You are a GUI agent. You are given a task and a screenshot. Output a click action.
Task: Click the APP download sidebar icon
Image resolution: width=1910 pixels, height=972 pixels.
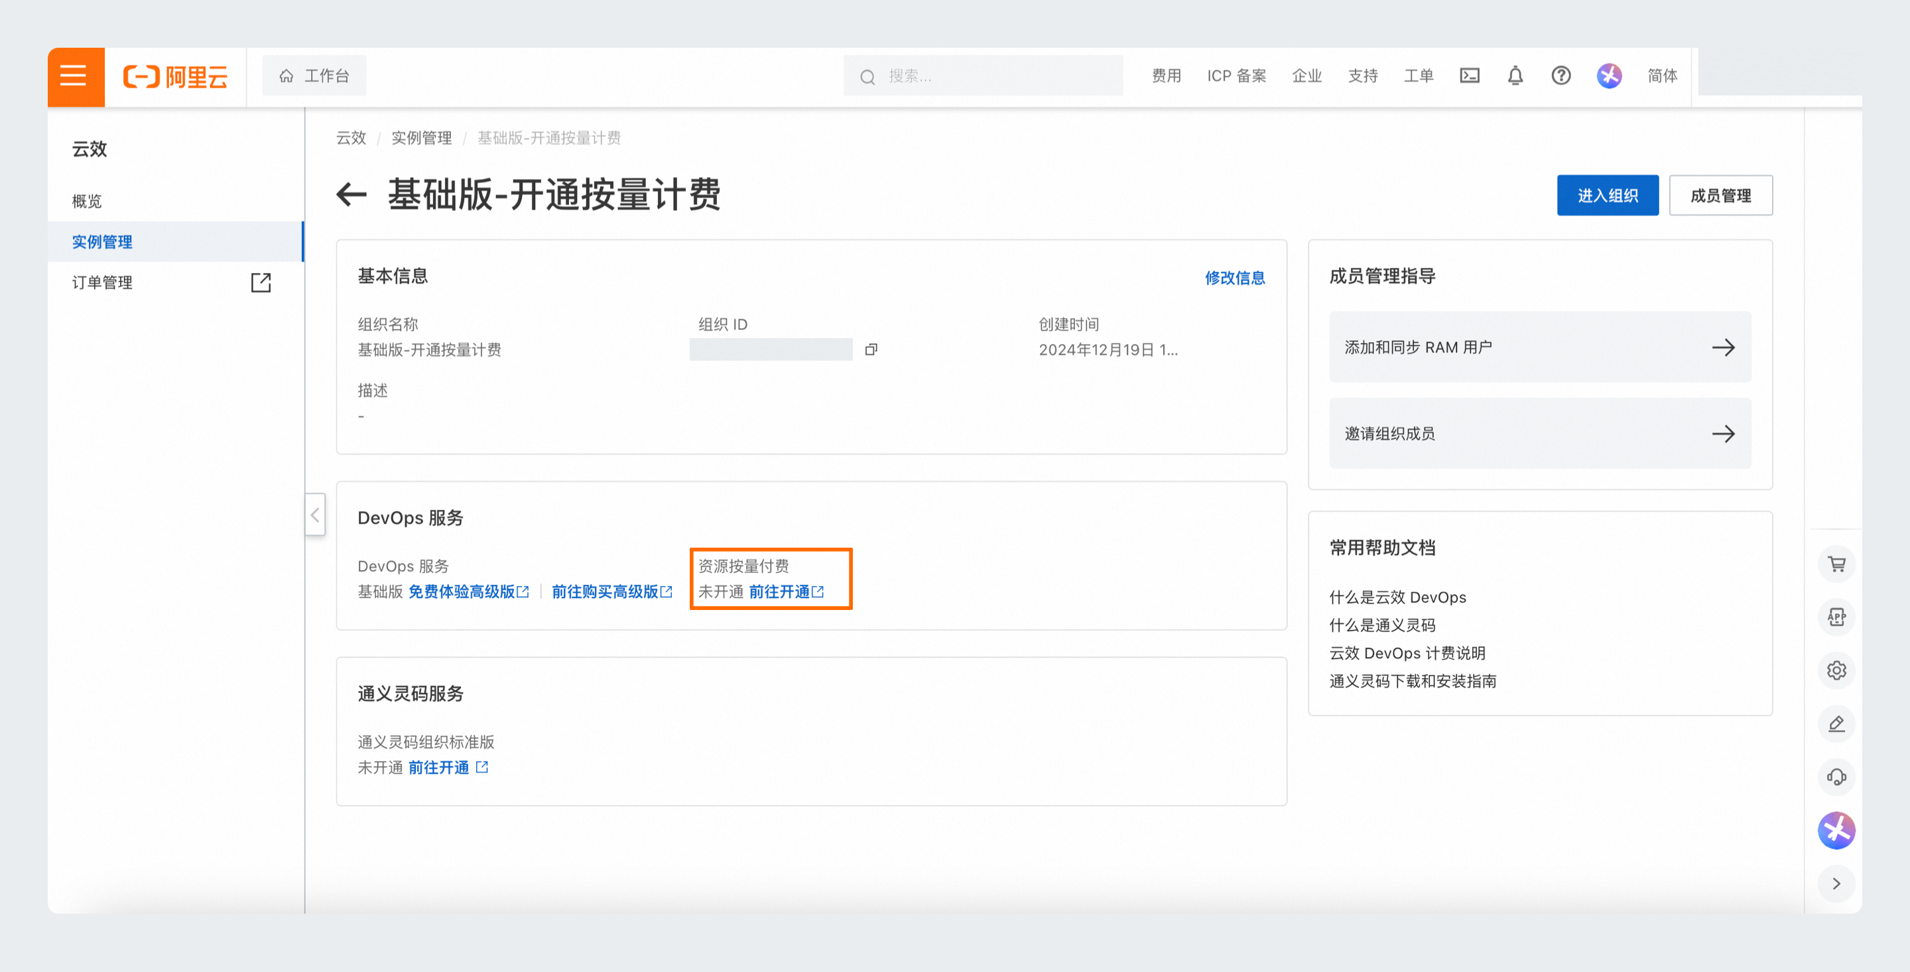pyautogui.click(x=1836, y=617)
